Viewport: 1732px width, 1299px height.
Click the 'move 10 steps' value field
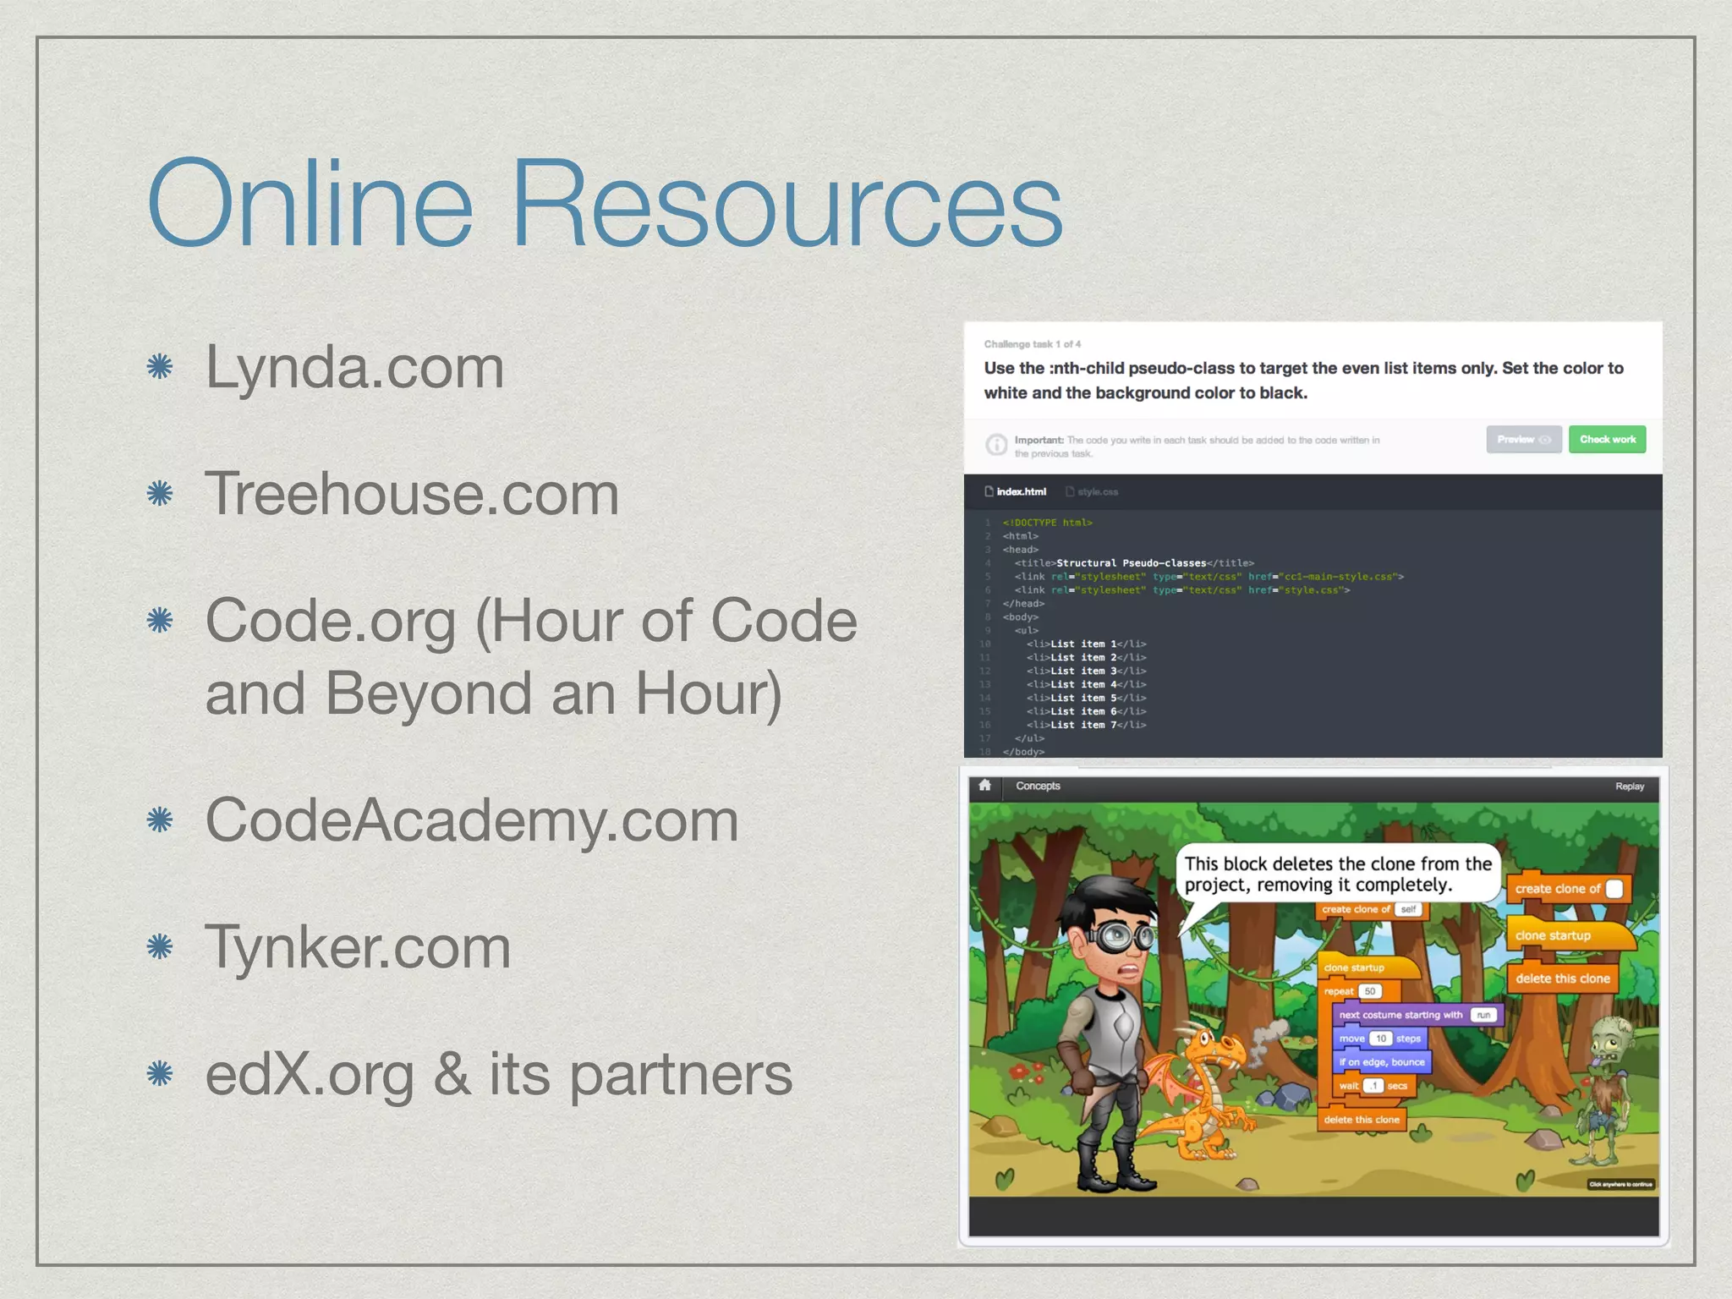1380,1039
